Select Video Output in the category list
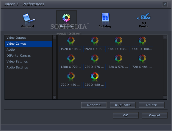 coord(28,38)
